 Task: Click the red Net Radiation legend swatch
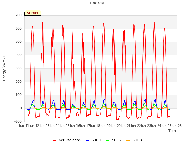55,141
